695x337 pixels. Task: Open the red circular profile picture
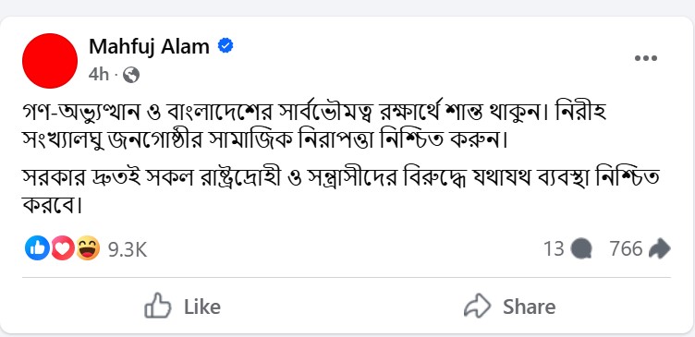(x=50, y=61)
